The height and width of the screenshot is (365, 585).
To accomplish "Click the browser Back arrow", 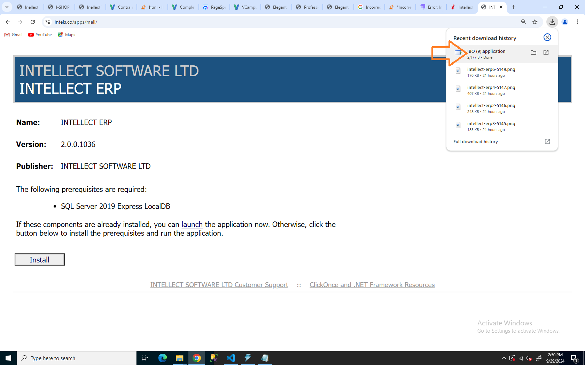I will click(8, 22).
